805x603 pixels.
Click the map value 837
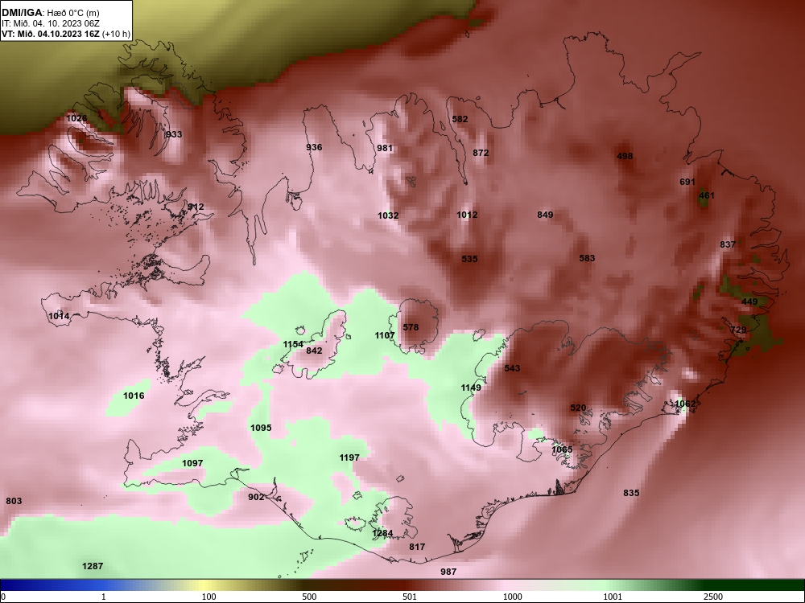click(728, 244)
